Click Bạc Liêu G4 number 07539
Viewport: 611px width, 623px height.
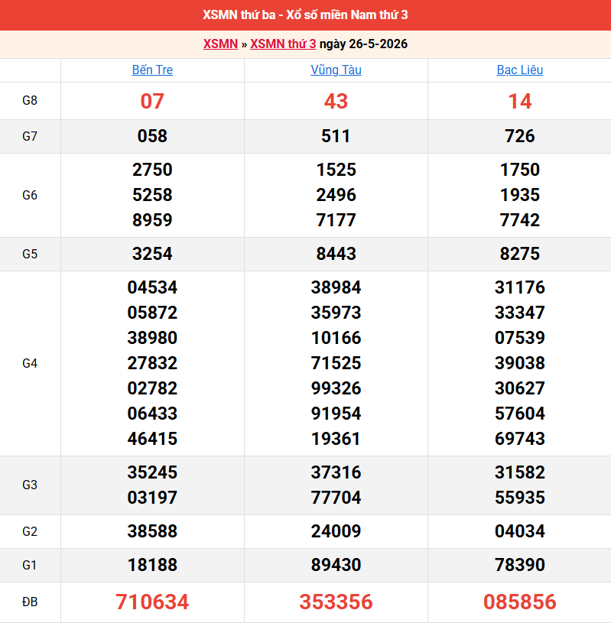519,338
